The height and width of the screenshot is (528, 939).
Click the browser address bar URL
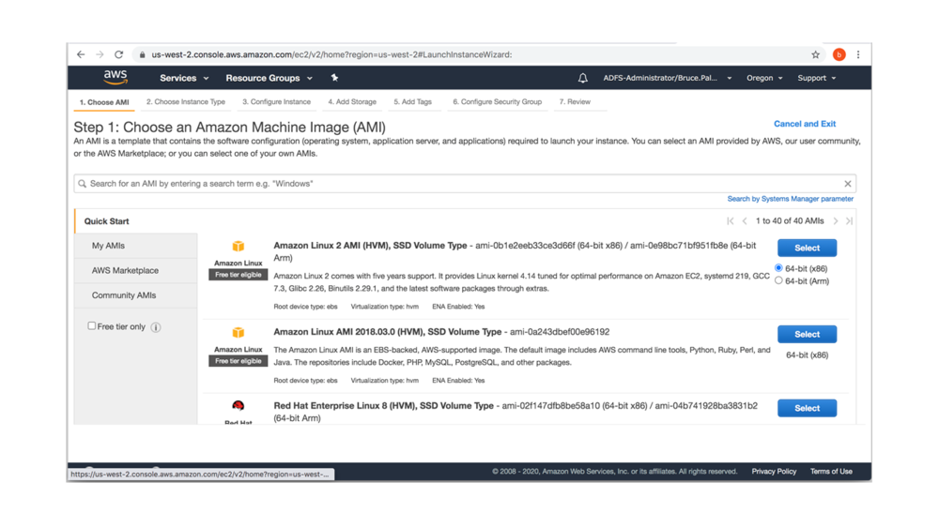(331, 54)
